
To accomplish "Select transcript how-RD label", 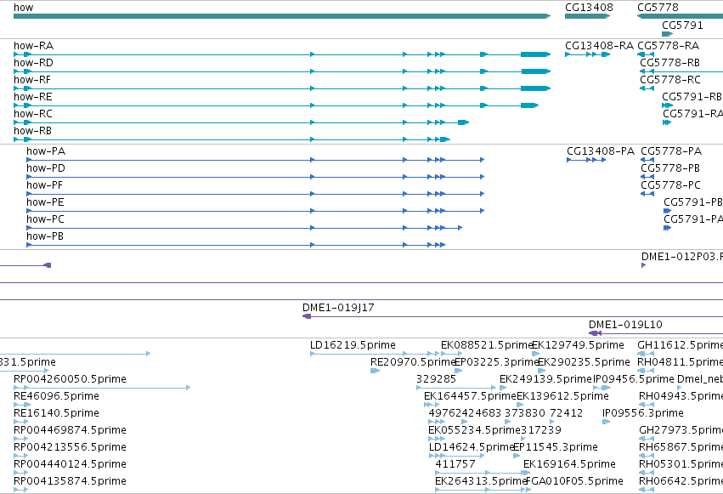I will pos(34,63).
